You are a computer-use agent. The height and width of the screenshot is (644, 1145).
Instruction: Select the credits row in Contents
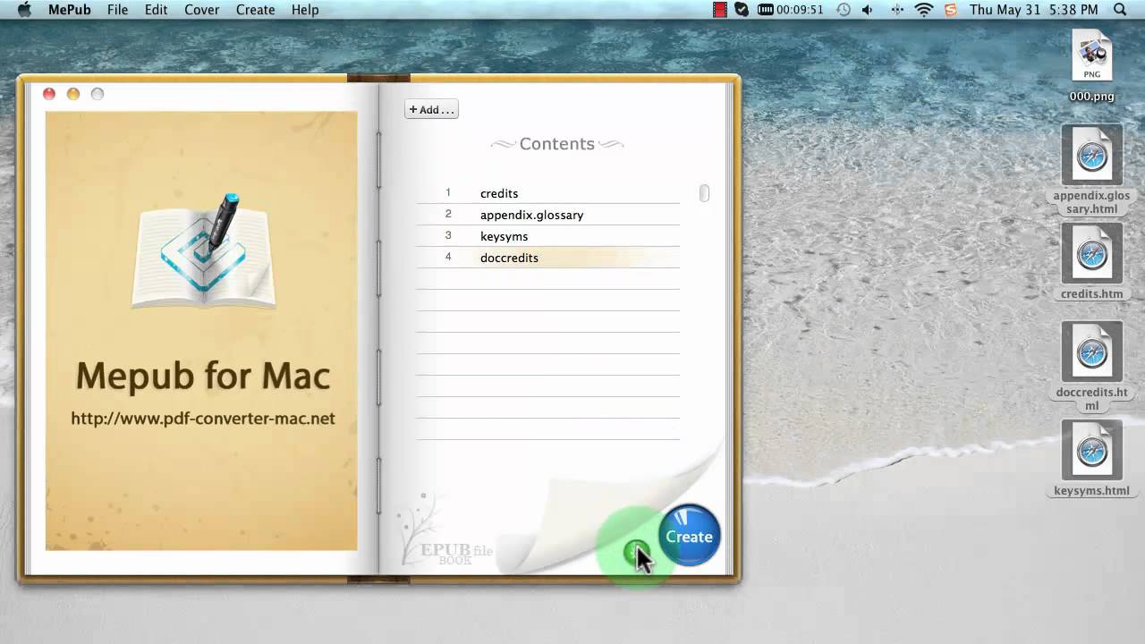coord(547,193)
